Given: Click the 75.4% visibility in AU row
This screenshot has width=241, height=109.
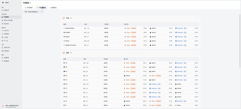Looking at the screenshot, I should point(105,71).
